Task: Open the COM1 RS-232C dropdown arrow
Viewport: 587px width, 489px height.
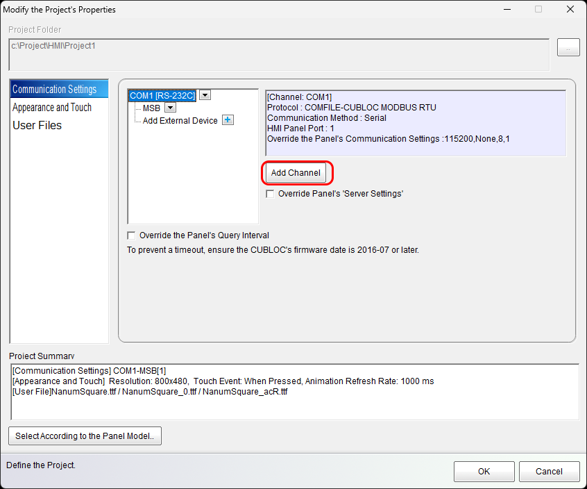Action: pos(205,95)
